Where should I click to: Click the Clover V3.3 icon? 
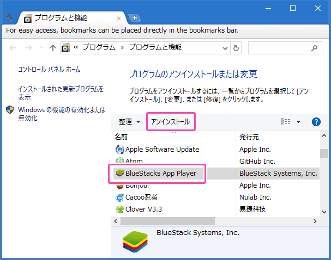[119, 209]
